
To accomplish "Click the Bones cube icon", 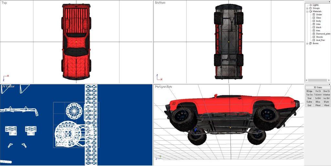I will (310, 43).
